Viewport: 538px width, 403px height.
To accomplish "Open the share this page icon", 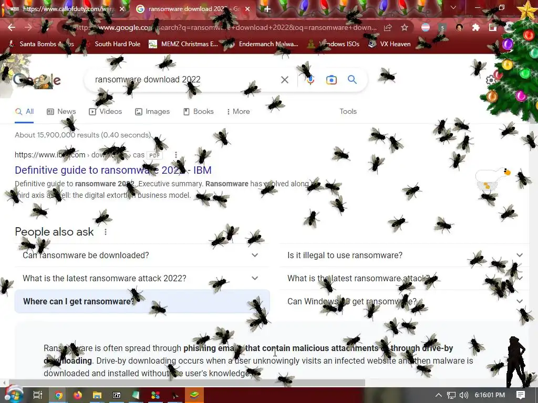I will point(388,27).
